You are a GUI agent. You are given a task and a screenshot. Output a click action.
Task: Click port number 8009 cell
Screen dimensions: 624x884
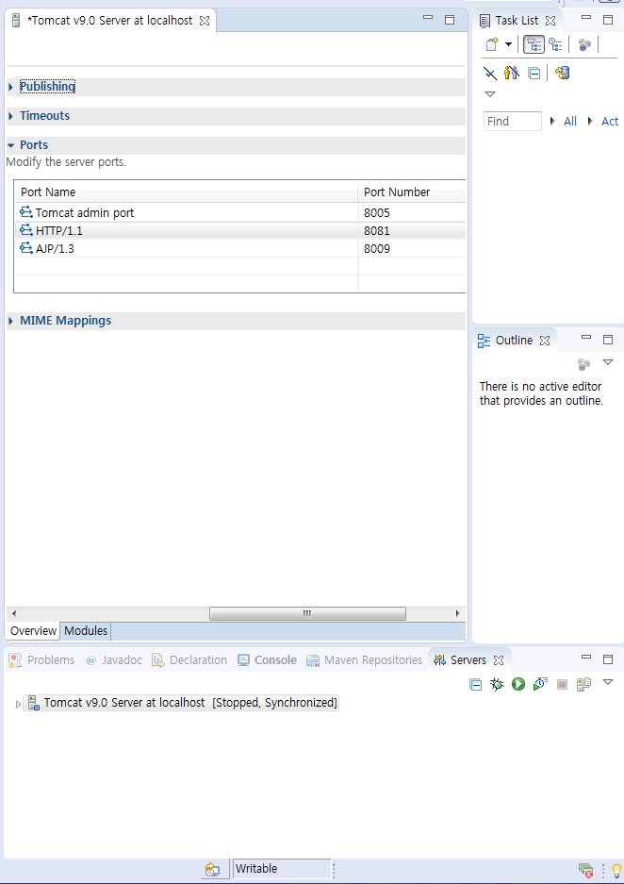tap(377, 249)
